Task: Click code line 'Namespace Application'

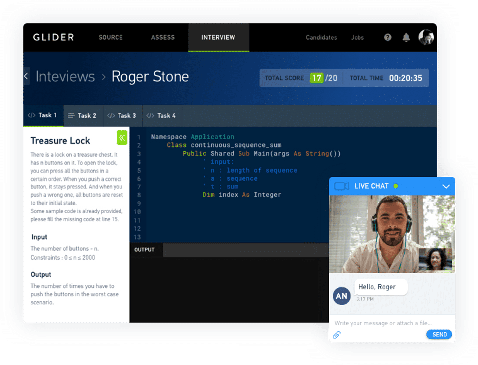Action: coord(193,137)
